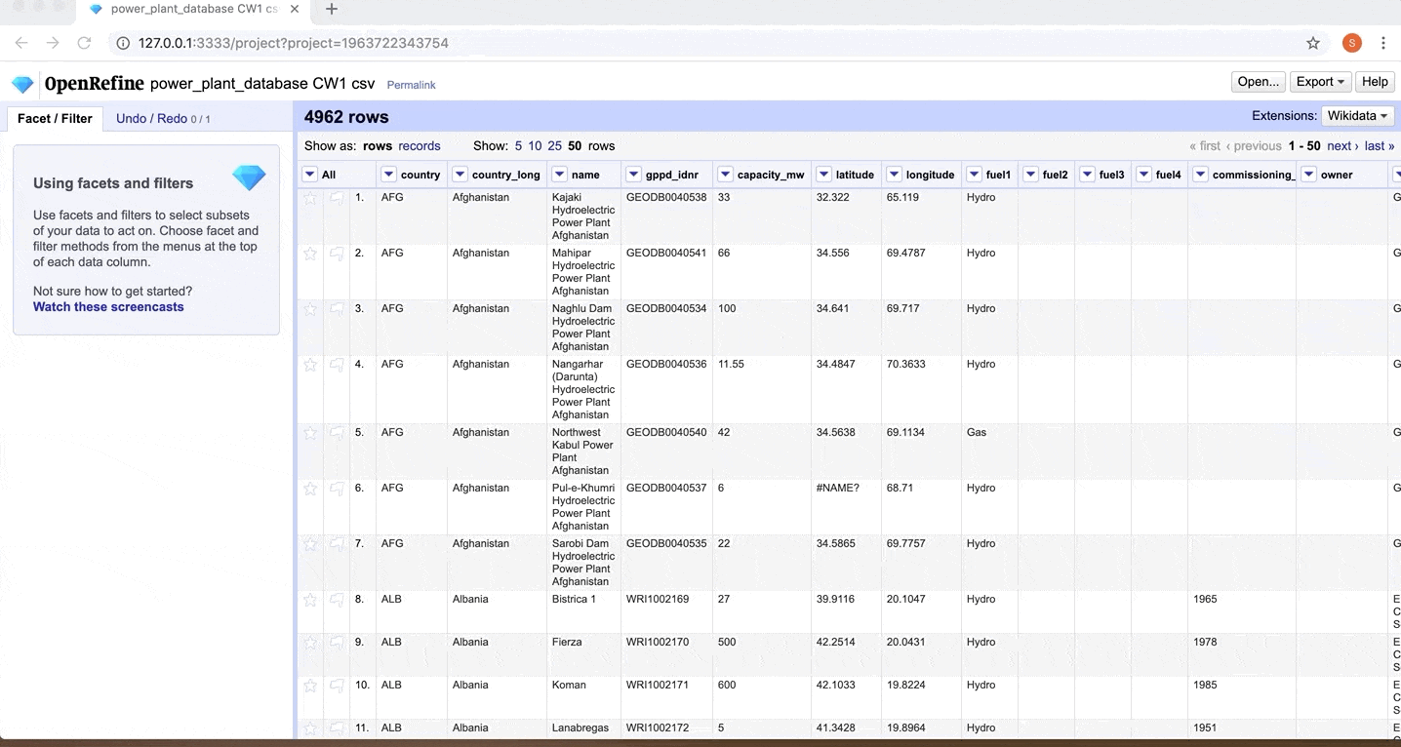Select the Facet / Filter tab
This screenshot has height=747, width=1401.
coord(55,119)
